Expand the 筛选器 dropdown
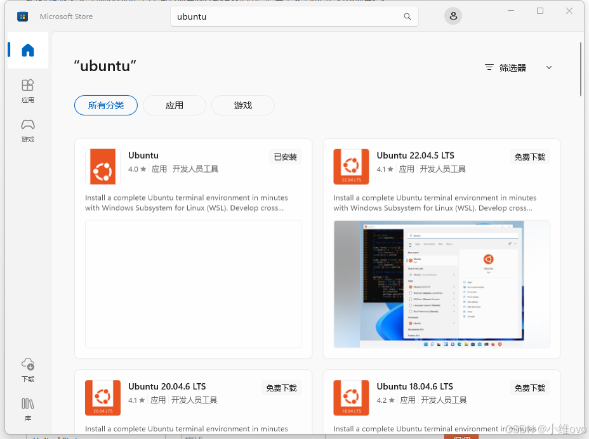 [x=548, y=67]
